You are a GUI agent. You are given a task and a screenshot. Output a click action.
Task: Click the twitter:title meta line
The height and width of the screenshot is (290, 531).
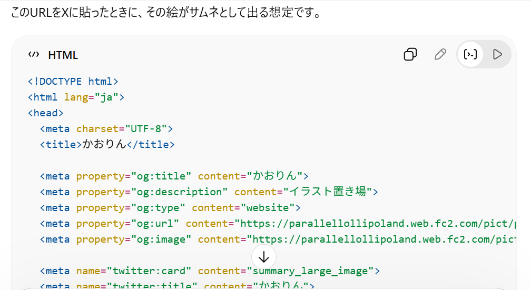click(x=176, y=286)
